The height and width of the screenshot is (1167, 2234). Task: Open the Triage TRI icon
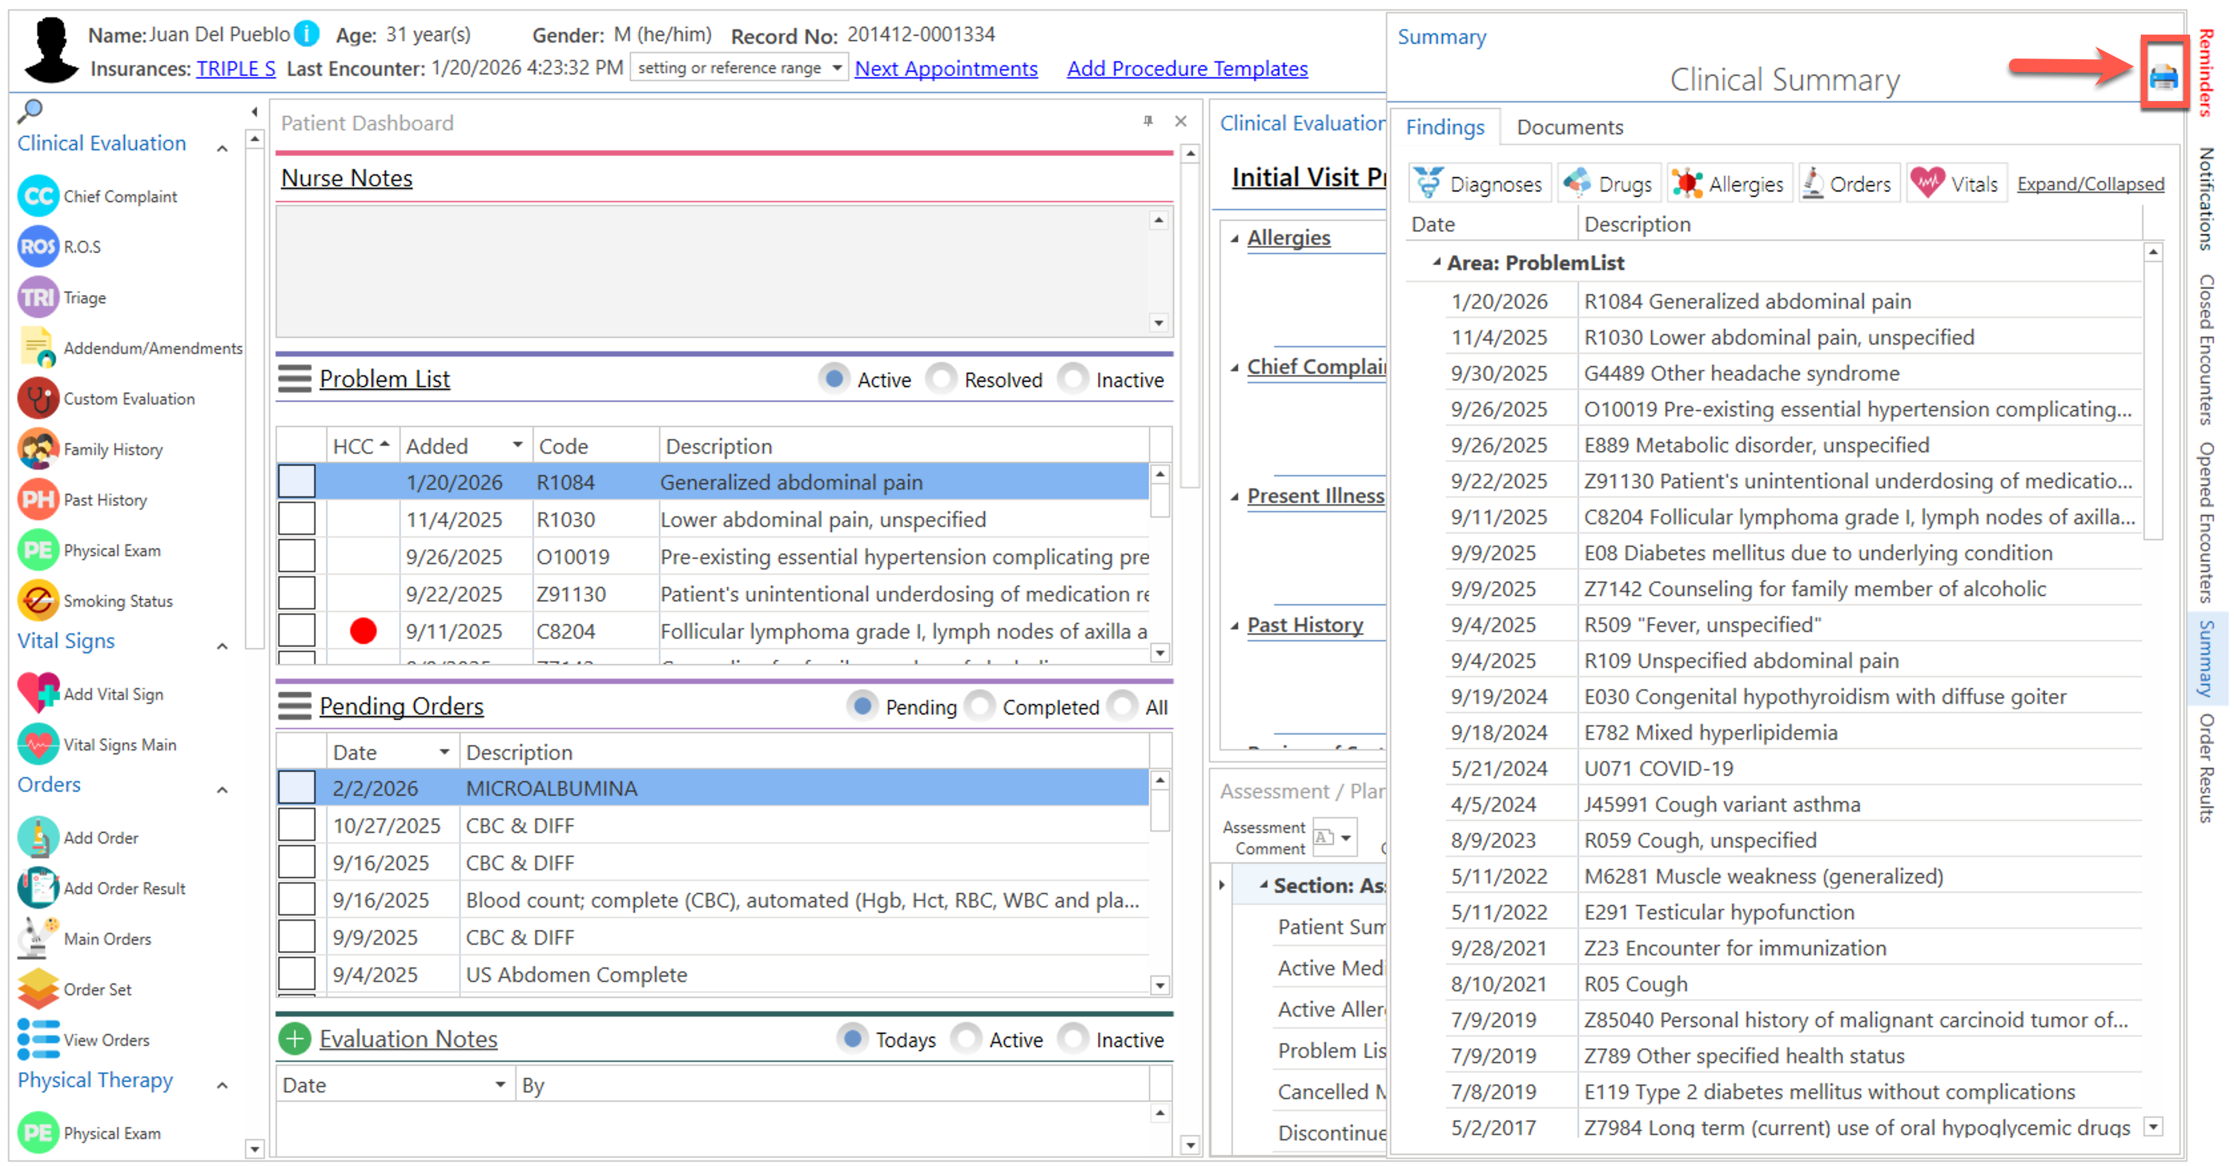click(38, 297)
